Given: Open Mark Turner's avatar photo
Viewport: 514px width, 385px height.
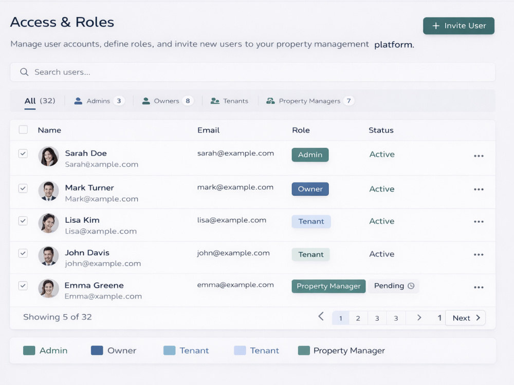Looking at the screenshot, I should pos(48,191).
